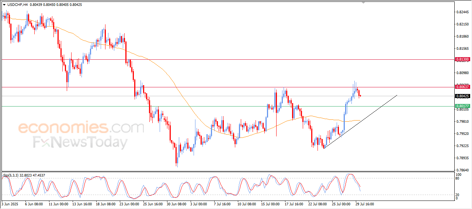The width and height of the screenshot is (472, 209).
Task: Click the 25 Jul 00:00 date label
Action: pyautogui.click(x=341, y=203)
